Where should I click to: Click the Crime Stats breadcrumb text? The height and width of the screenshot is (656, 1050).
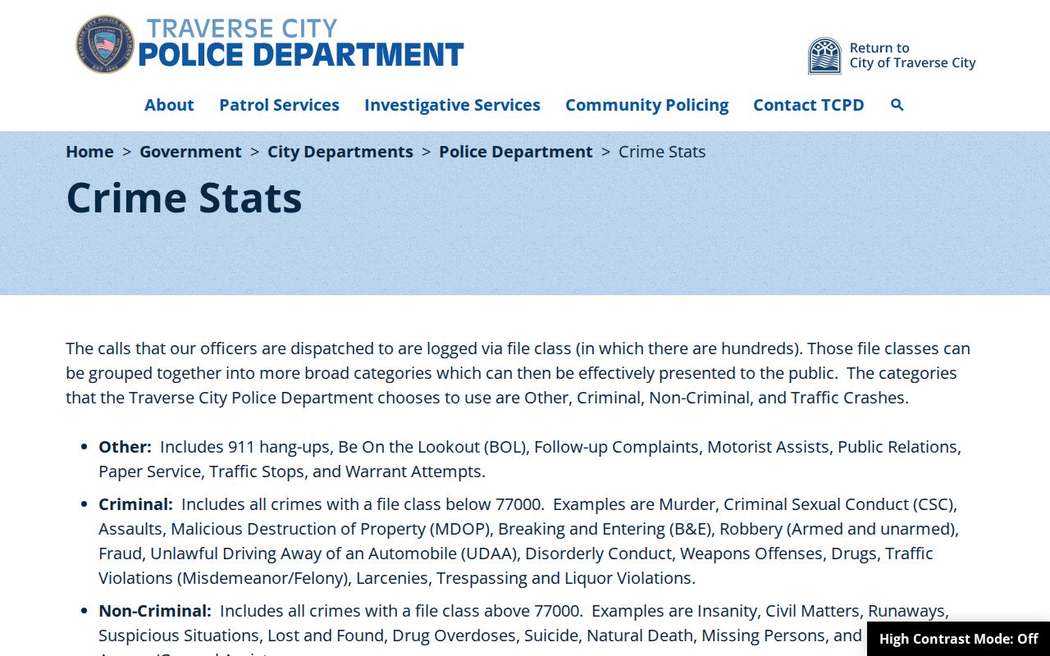pos(662,152)
